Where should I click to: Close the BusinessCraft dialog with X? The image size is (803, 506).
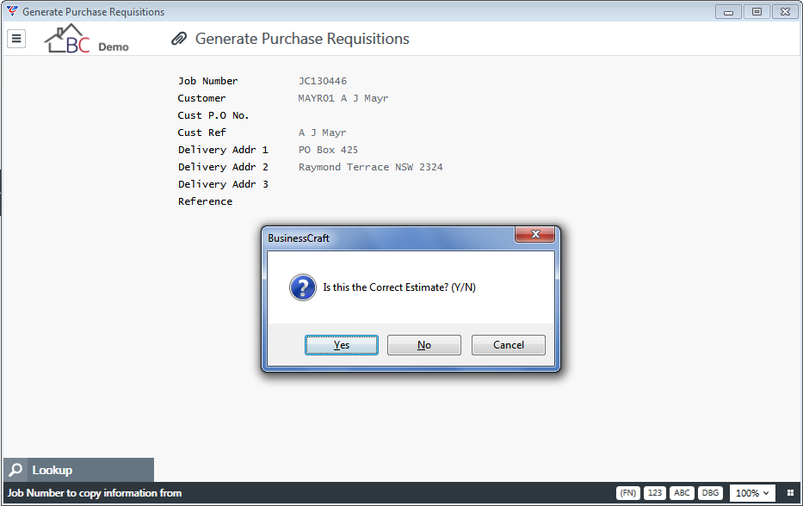(x=535, y=234)
